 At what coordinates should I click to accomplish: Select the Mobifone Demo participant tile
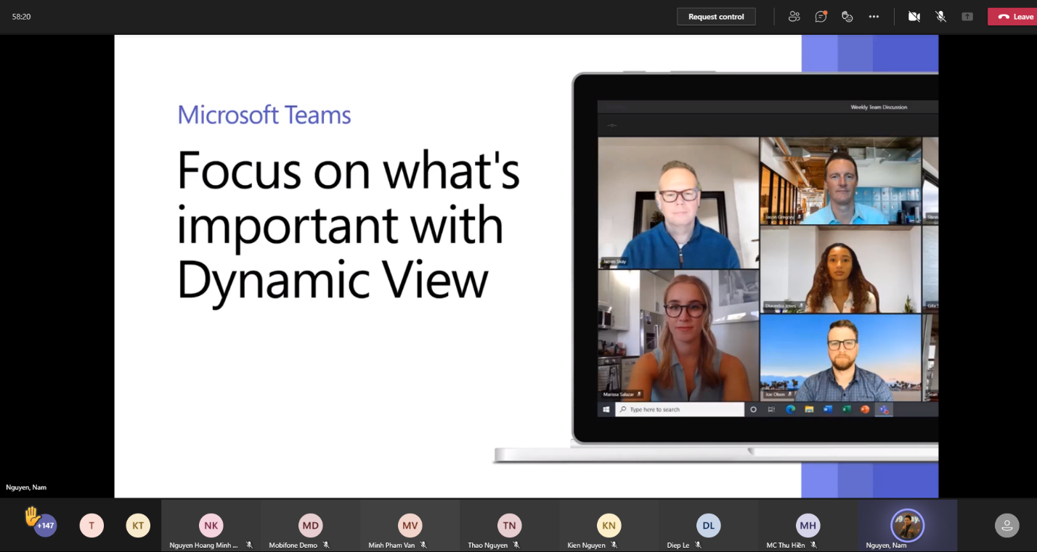310,526
